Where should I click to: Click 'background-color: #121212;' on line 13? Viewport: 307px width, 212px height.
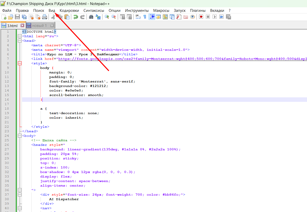click(79, 86)
